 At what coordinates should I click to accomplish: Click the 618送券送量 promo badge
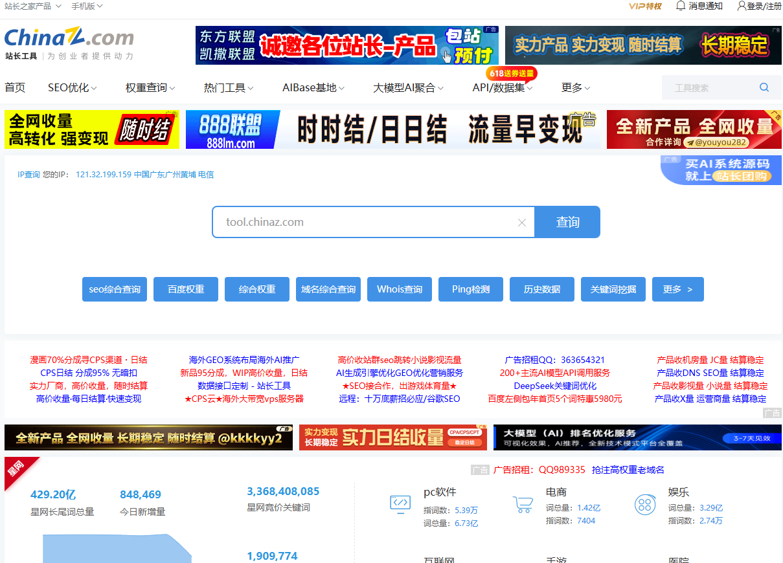pyautogui.click(x=512, y=73)
